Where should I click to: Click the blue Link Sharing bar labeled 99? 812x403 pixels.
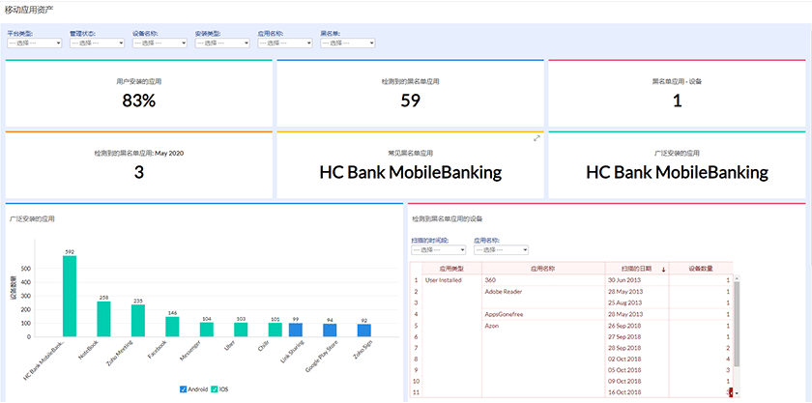[x=296, y=330]
